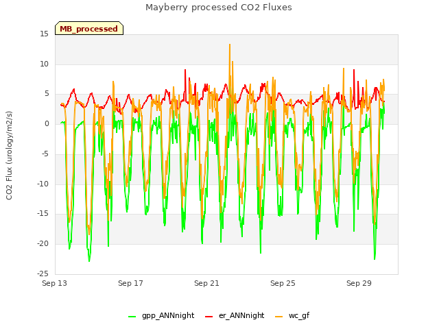Click the Sep 21 x-axis label
The height and width of the screenshot is (329, 439).
206,283
